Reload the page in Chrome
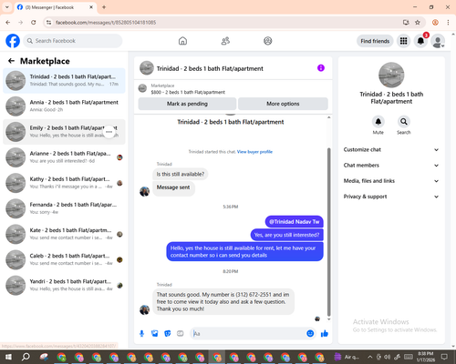 click(x=34, y=23)
